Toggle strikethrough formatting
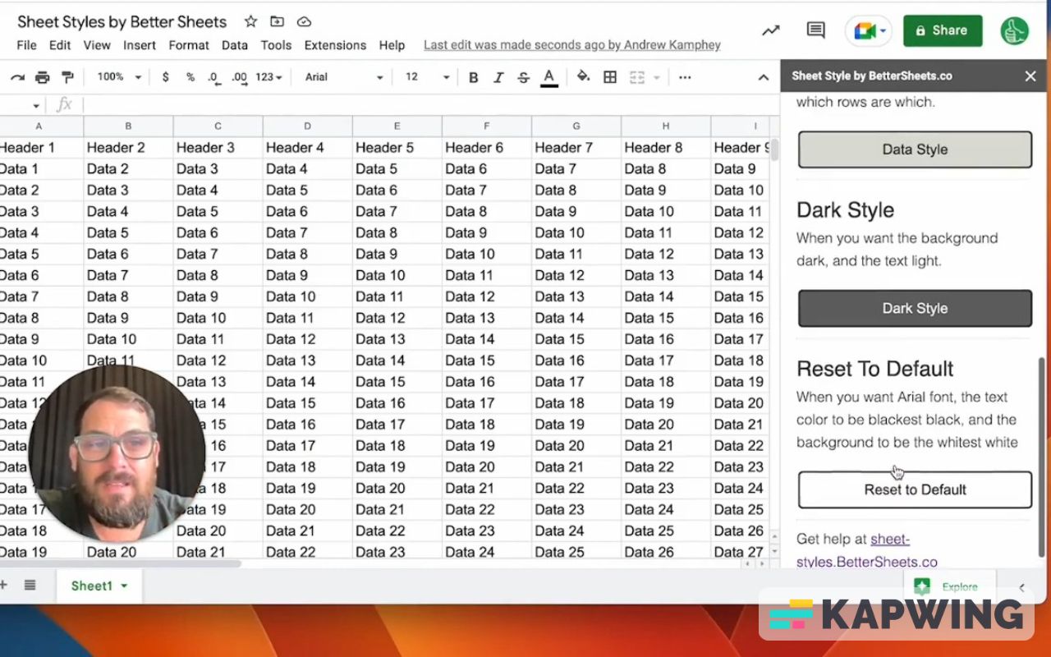The image size is (1051, 657). (x=523, y=77)
